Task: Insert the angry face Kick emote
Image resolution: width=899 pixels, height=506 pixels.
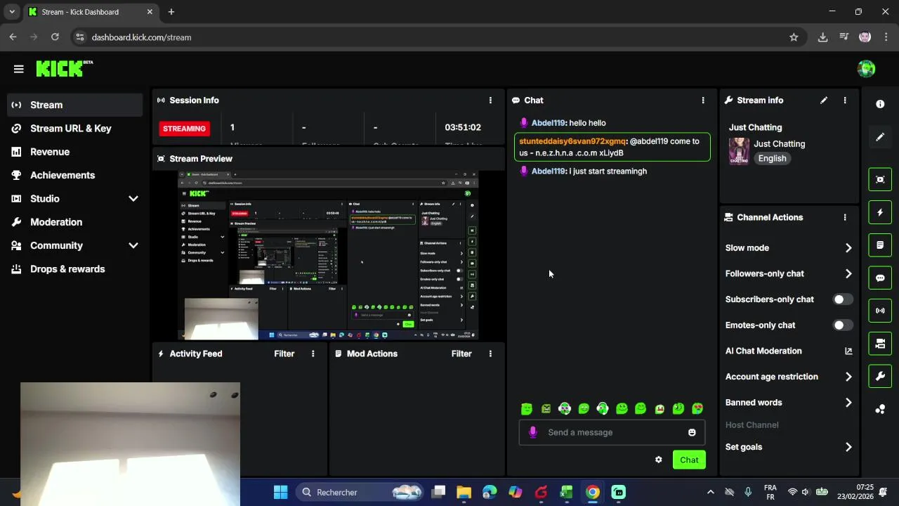Action: (546, 408)
